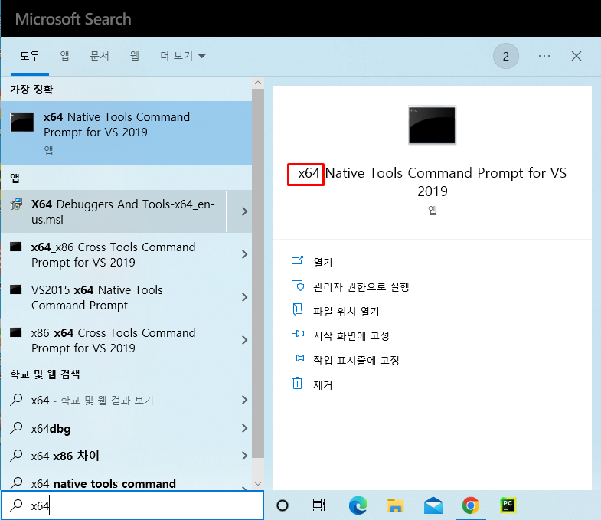Expand the x64 web results arrow
This screenshot has width=601, height=520.
[244, 400]
